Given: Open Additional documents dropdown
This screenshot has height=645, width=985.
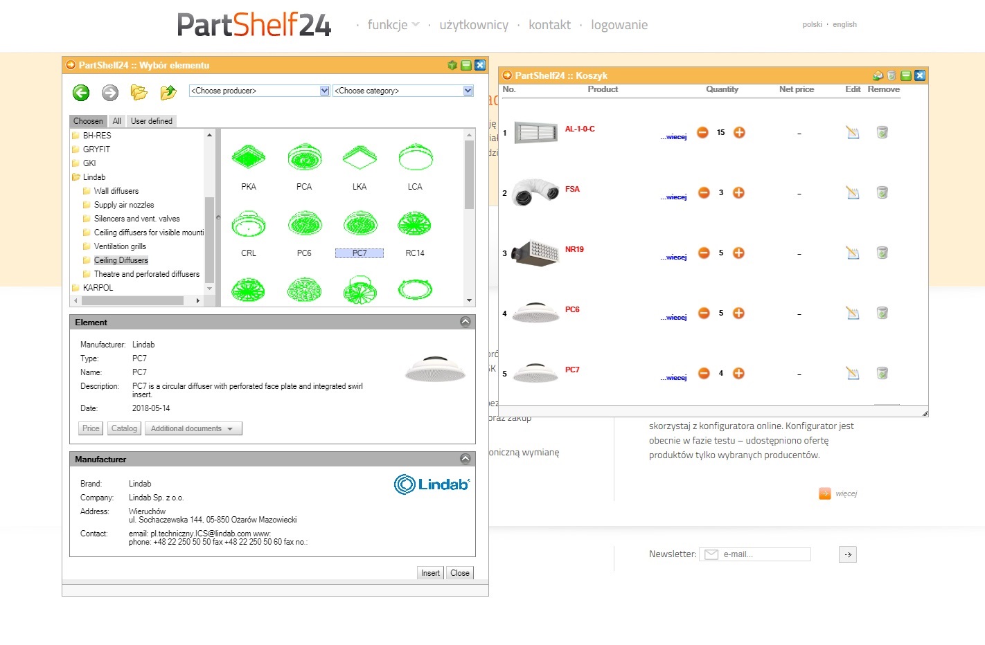Looking at the screenshot, I should pyautogui.click(x=193, y=428).
